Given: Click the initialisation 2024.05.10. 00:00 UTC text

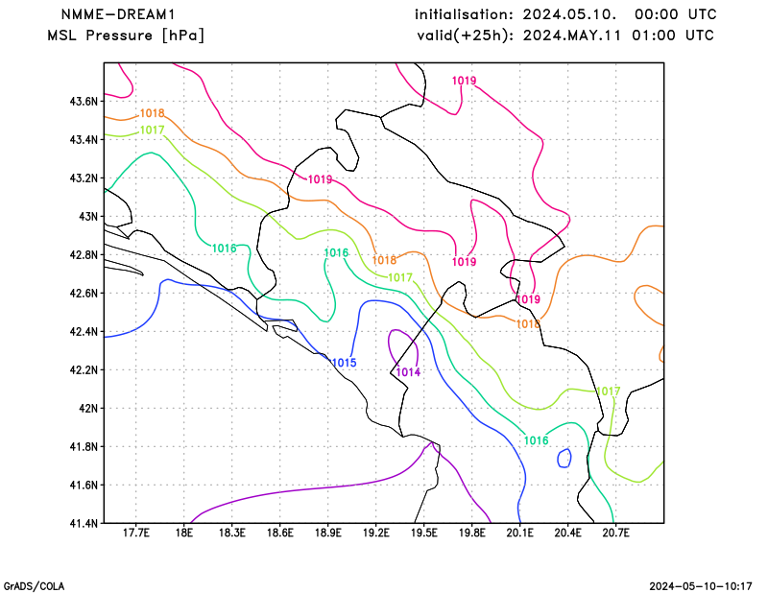Looking at the screenshot, I should (565, 14).
